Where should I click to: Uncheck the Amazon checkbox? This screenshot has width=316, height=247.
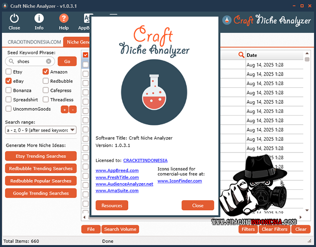46,72
